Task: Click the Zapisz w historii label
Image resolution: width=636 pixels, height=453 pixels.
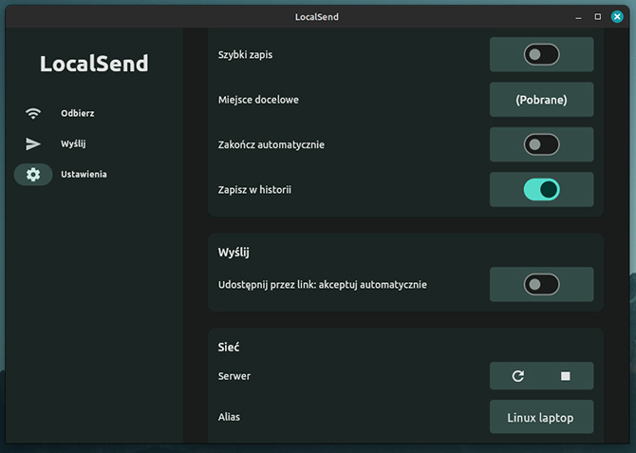Action: click(x=254, y=190)
